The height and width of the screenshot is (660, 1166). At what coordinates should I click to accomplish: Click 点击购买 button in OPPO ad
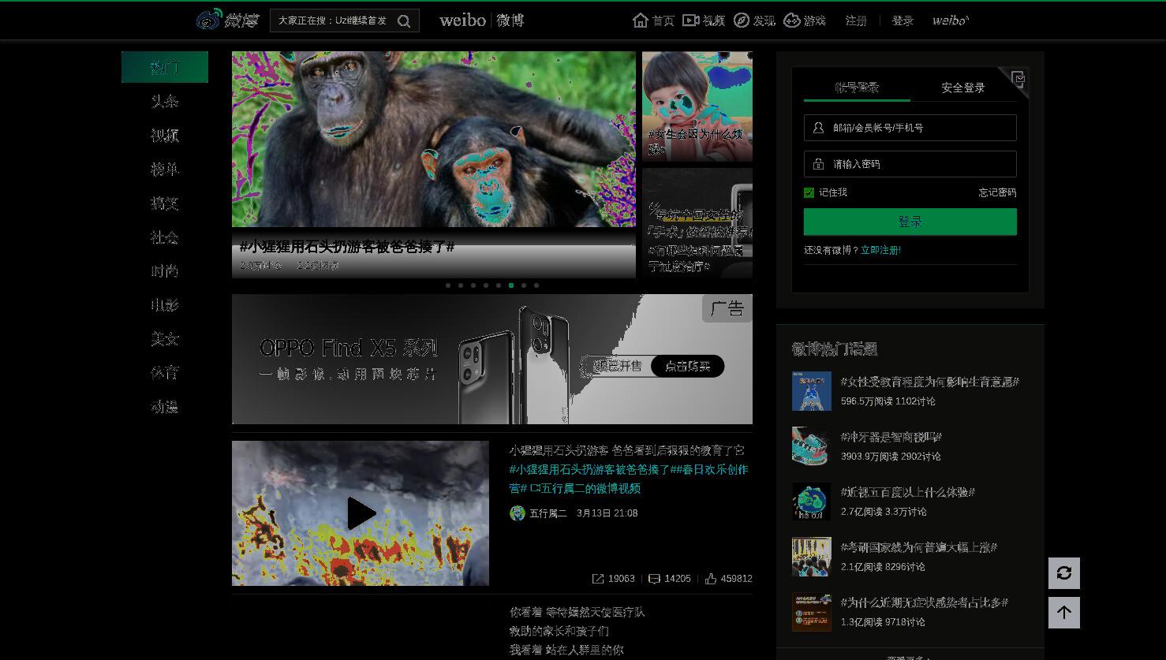(x=687, y=366)
